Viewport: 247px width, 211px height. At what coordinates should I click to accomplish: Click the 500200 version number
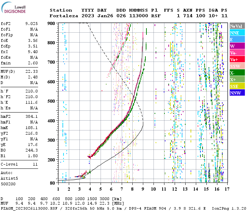8,184
